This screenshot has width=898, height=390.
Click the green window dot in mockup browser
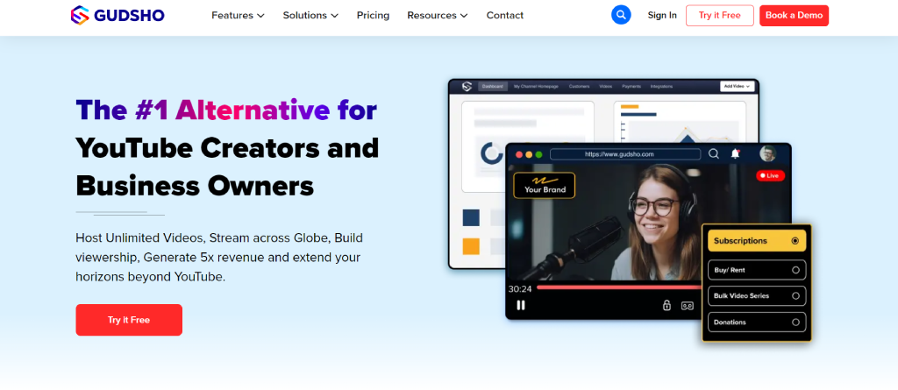[538, 154]
